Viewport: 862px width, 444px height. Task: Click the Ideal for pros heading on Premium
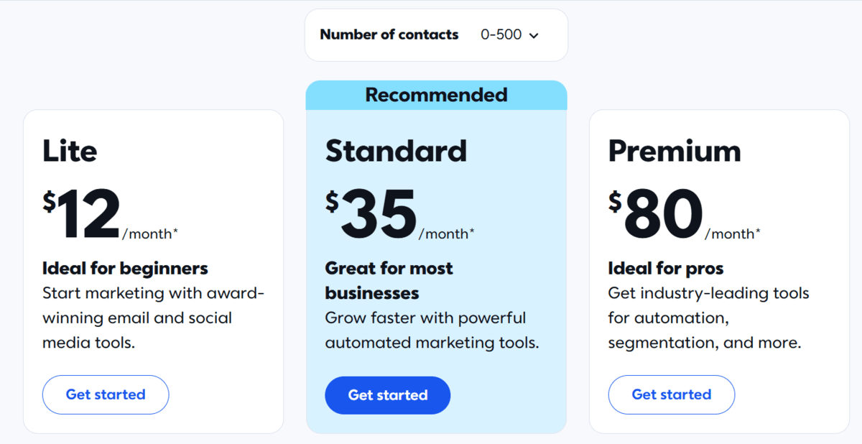pyautogui.click(x=665, y=268)
